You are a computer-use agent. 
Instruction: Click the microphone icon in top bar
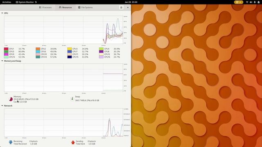point(255,2)
